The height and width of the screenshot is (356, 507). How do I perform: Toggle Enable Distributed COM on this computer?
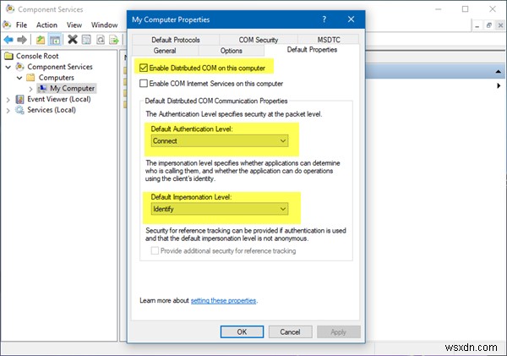144,68
